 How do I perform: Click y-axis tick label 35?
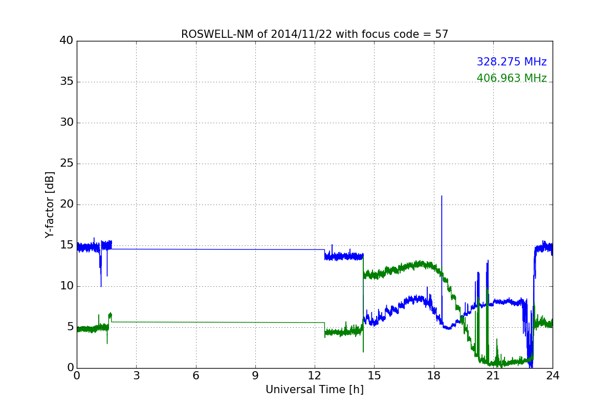(66, 82)
